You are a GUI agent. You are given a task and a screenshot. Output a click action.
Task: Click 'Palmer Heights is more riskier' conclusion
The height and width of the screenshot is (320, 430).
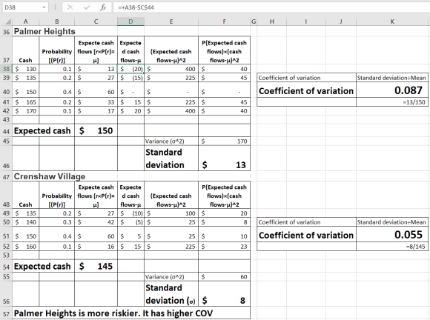(x=131, y=313)
